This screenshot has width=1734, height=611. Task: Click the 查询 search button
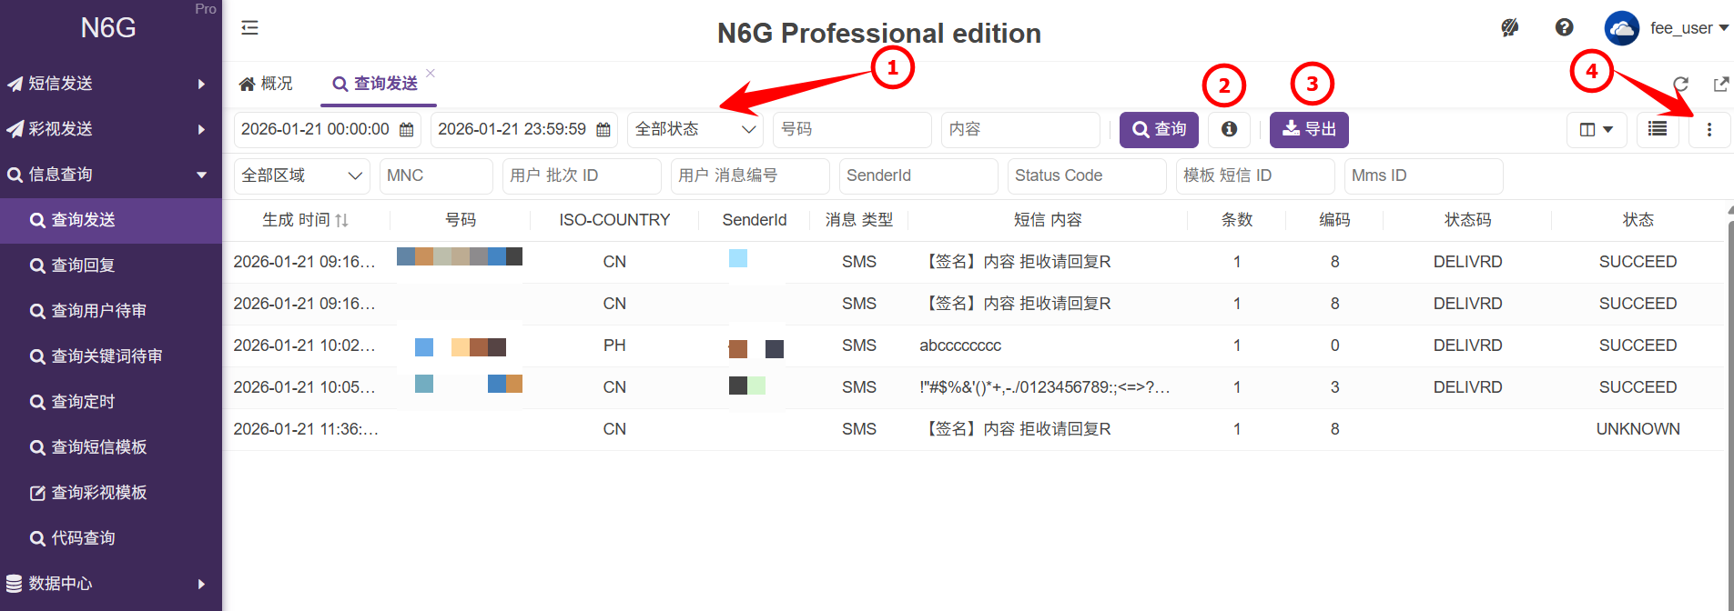click(x=1159, y=129)
